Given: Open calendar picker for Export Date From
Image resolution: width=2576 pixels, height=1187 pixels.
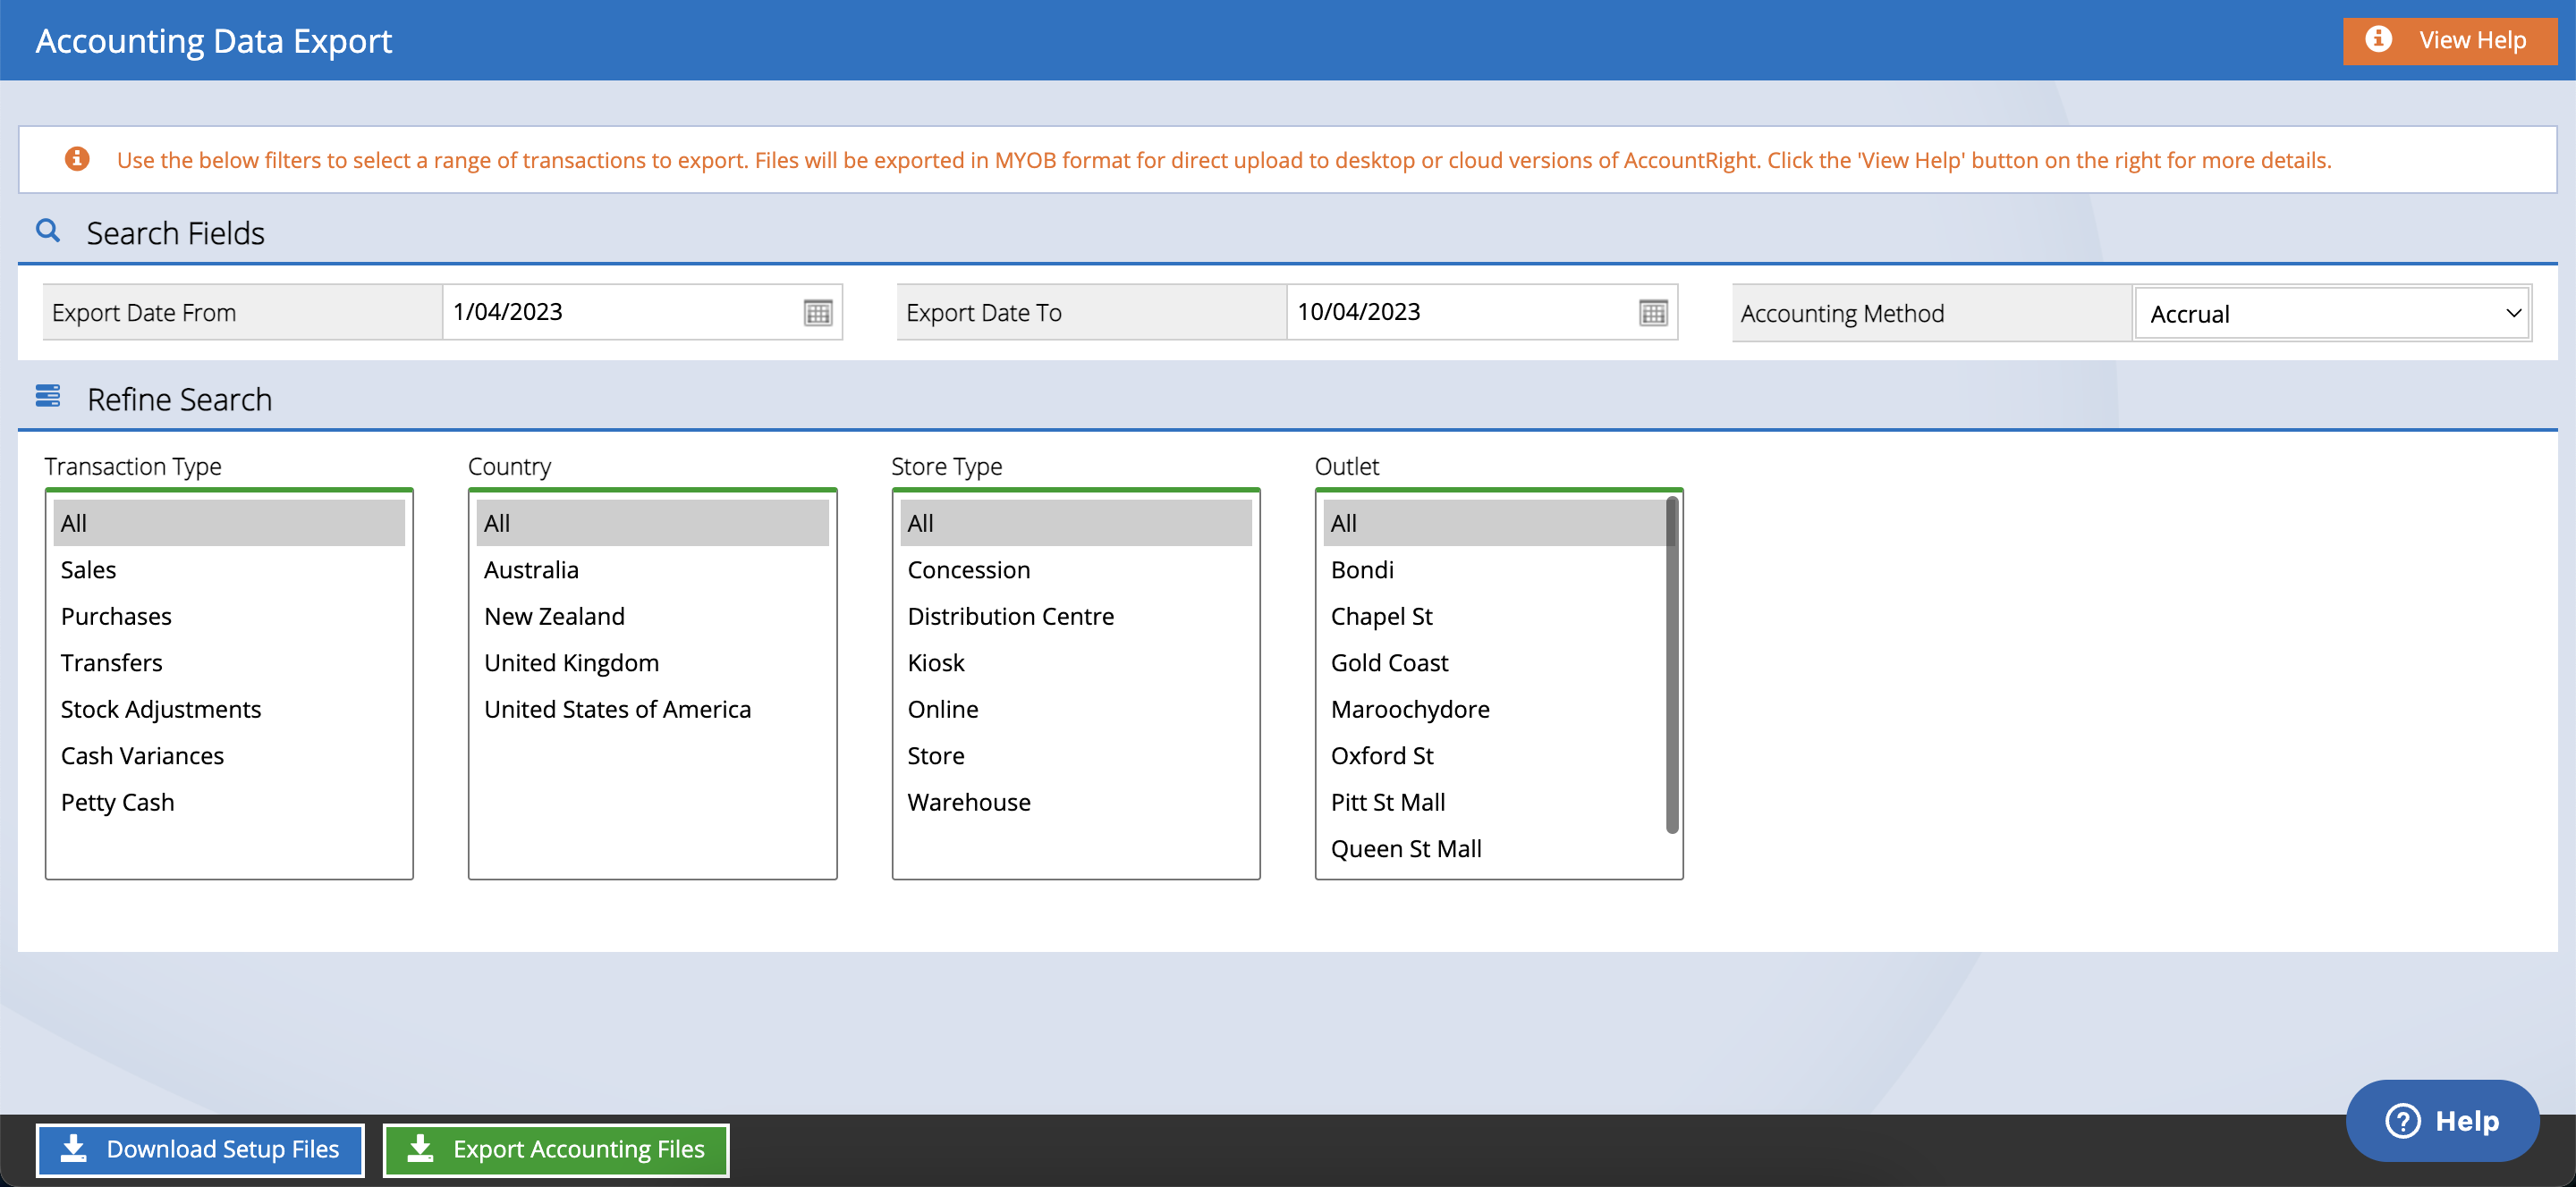Looking at the screenshot, I should [817, 313].
